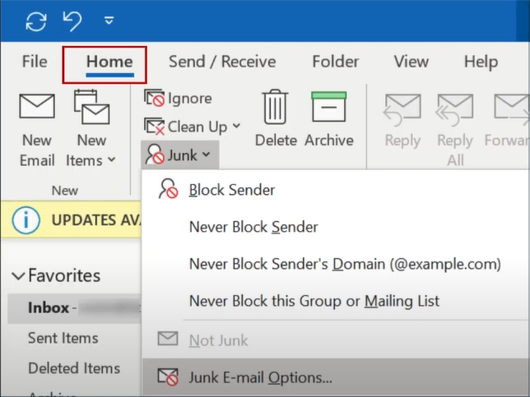Screen dimensions: 530x397
Task: Click the Forward button
Action: click(507, 121)
